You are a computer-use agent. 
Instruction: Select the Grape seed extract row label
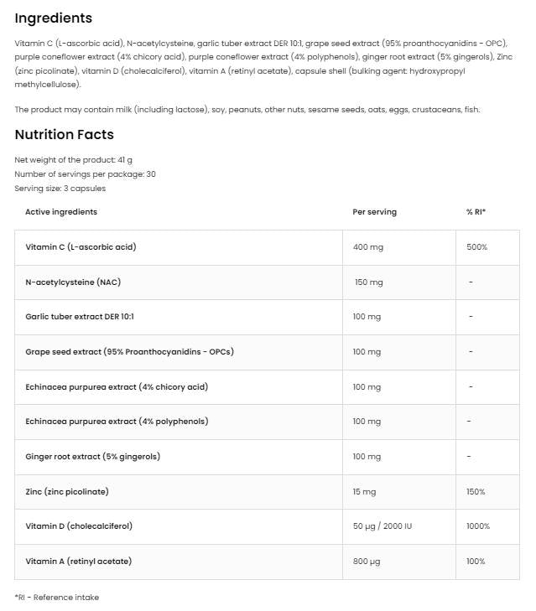coord(129,351)
